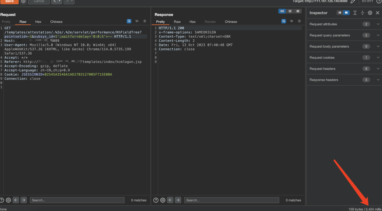Toggle non-printable chars in Response viewer
382x211 pixels.
tap(292, 21)
